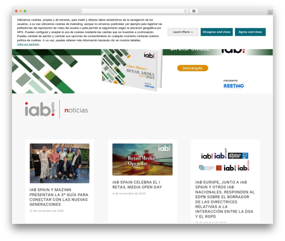This screenshot has height=241, width=285.
Task: Open article IAB Spain y Mazinn presentan guía
Action: click(59, 197)
